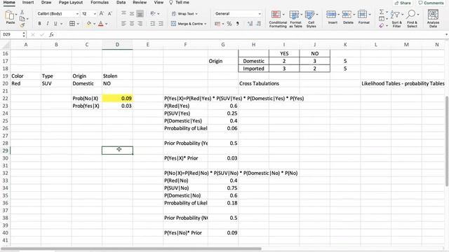Click the Increase Indent icon
The image size is (449, 252).
tap(161, 24)
